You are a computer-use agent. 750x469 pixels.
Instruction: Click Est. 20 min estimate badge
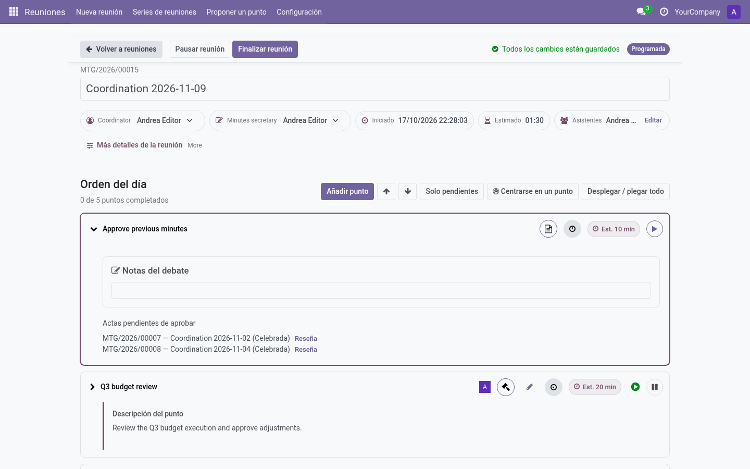click(x=595, y=387)
